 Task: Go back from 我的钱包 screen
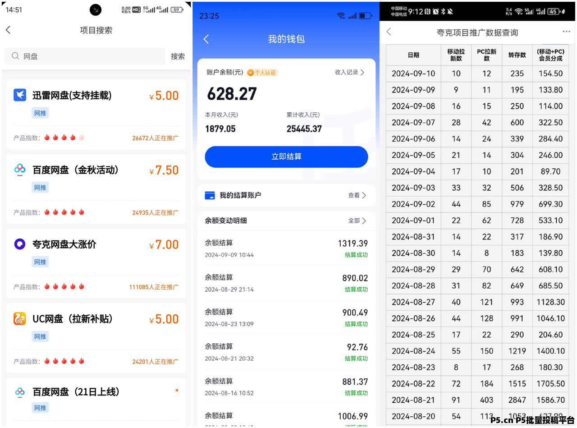coord(206,39)
